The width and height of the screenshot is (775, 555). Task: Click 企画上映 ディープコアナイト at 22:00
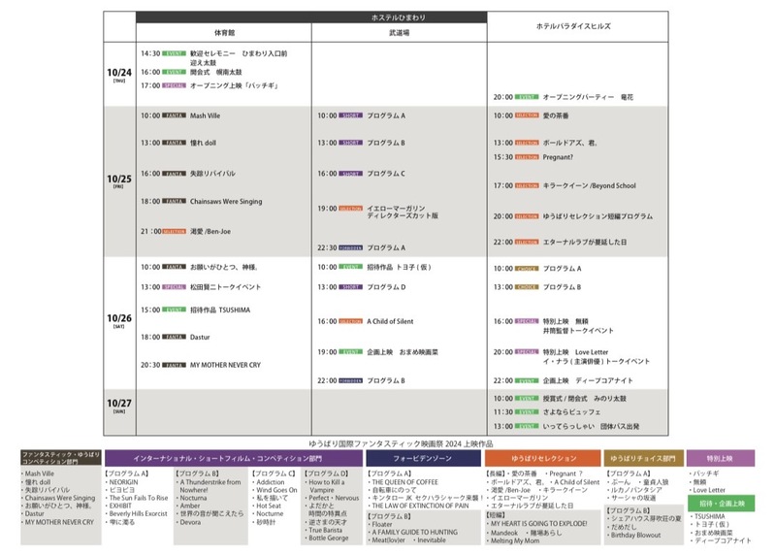tap(563, 381)
